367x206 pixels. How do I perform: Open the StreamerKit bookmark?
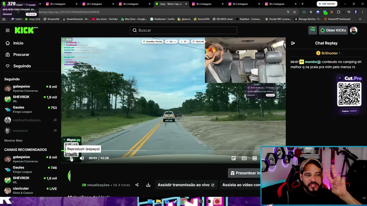51,19
